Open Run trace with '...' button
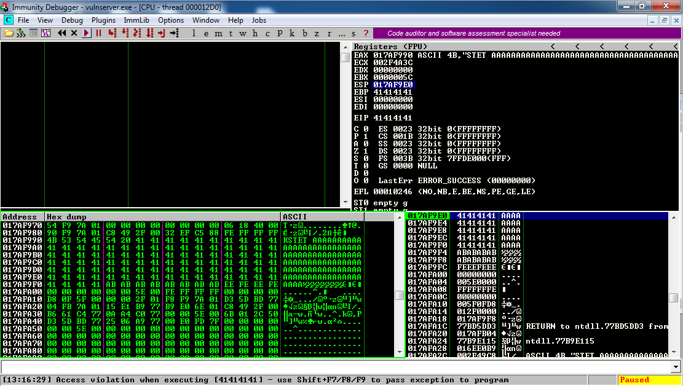Screen dimensions: 683x386 [342, 33]
